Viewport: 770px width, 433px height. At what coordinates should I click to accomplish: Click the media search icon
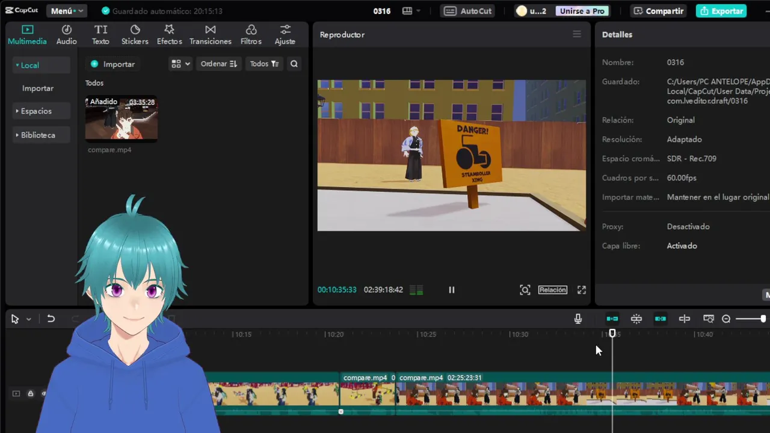294,64
